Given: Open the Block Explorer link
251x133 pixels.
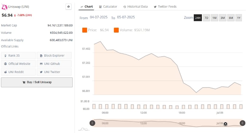Looking at the screenshot, I should coord(54,55).
